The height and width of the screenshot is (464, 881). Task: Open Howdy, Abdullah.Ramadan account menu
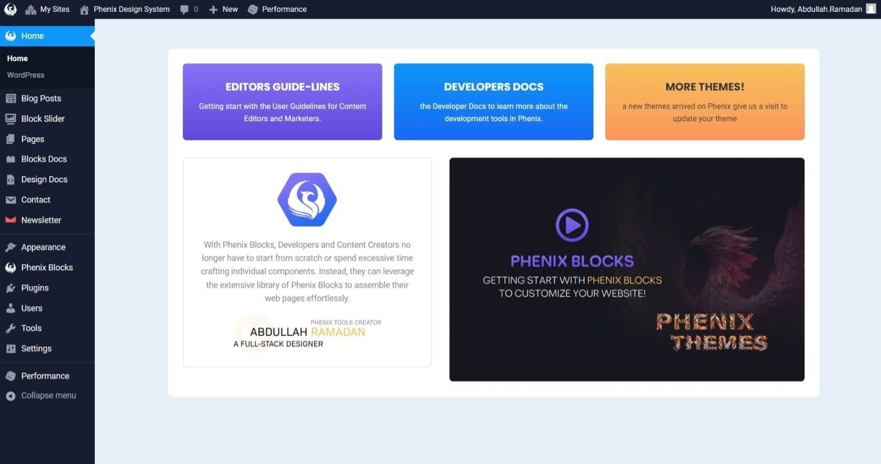[x=823, y=9]
